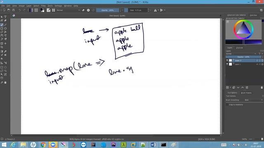This screenshot has width=264, height=148.
Task: Select the Ellipse shape tool
Action: pos(5,28)
